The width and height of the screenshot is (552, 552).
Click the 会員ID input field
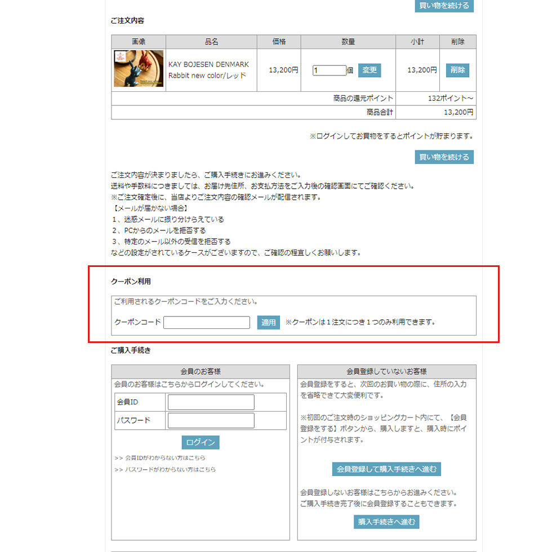pos(211,402)
